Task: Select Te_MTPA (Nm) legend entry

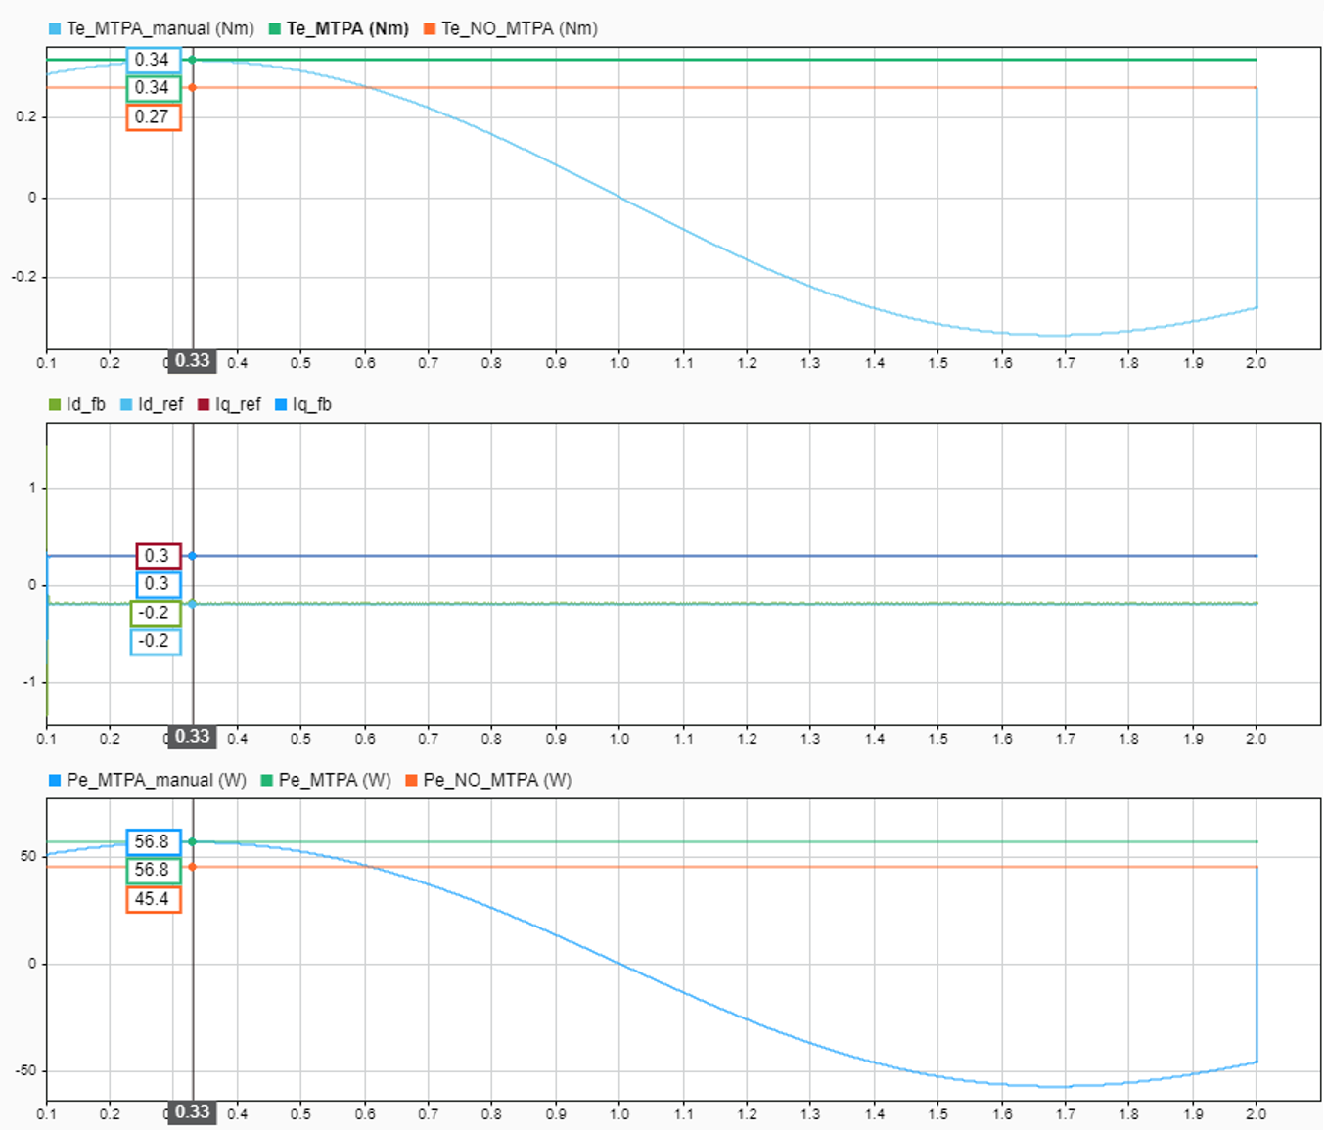Action: tap(339, 29)
